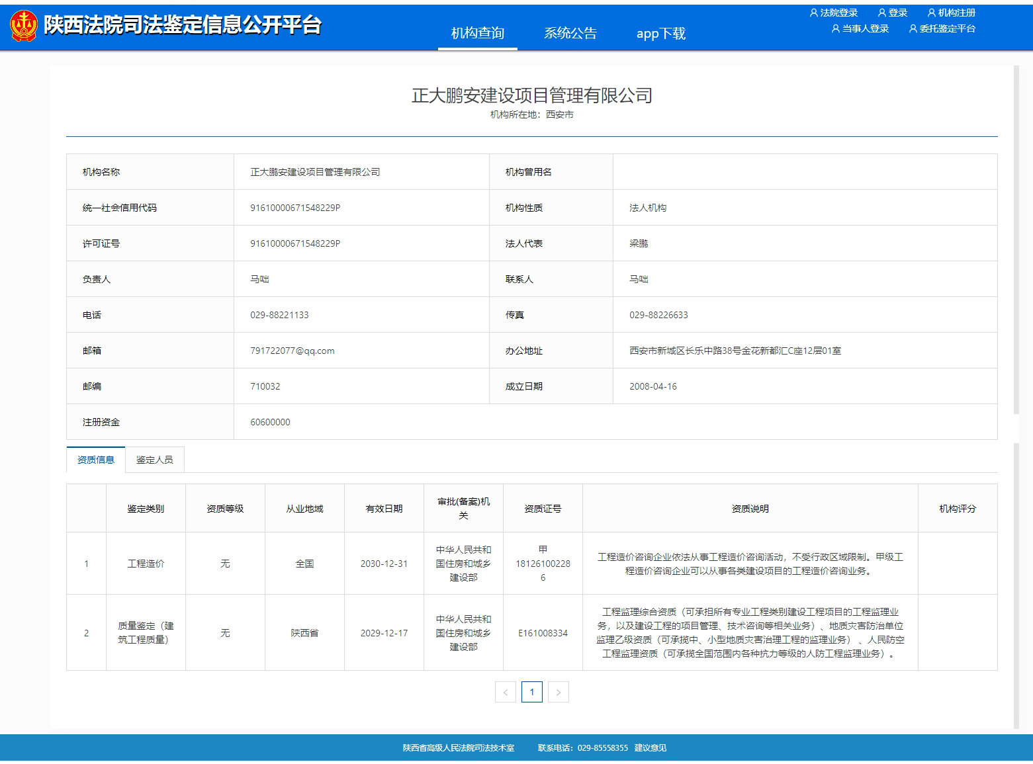Open the 机构查询 menu
The height and width of the screenshot is (764, 1033).
pyautogui.click(x=477, y=33)
